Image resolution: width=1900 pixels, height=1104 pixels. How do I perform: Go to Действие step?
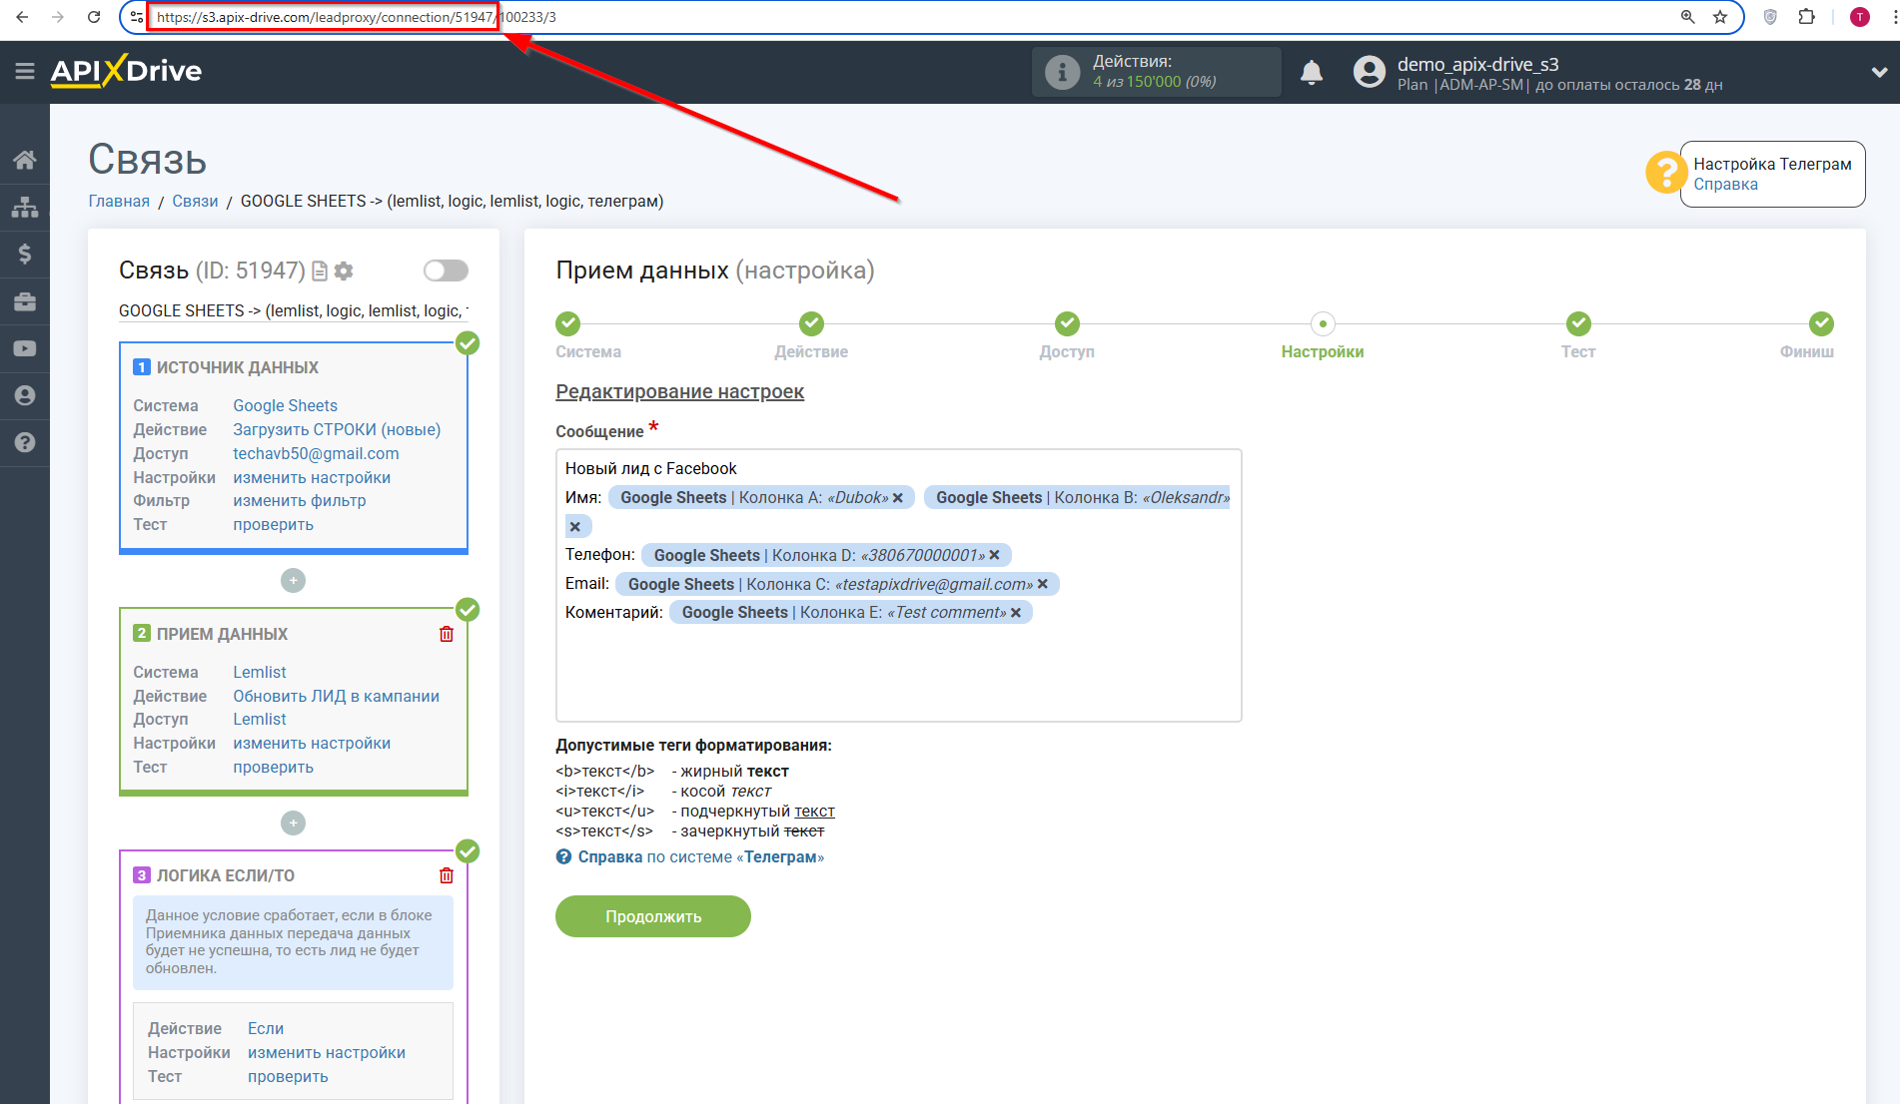(811, 323)
